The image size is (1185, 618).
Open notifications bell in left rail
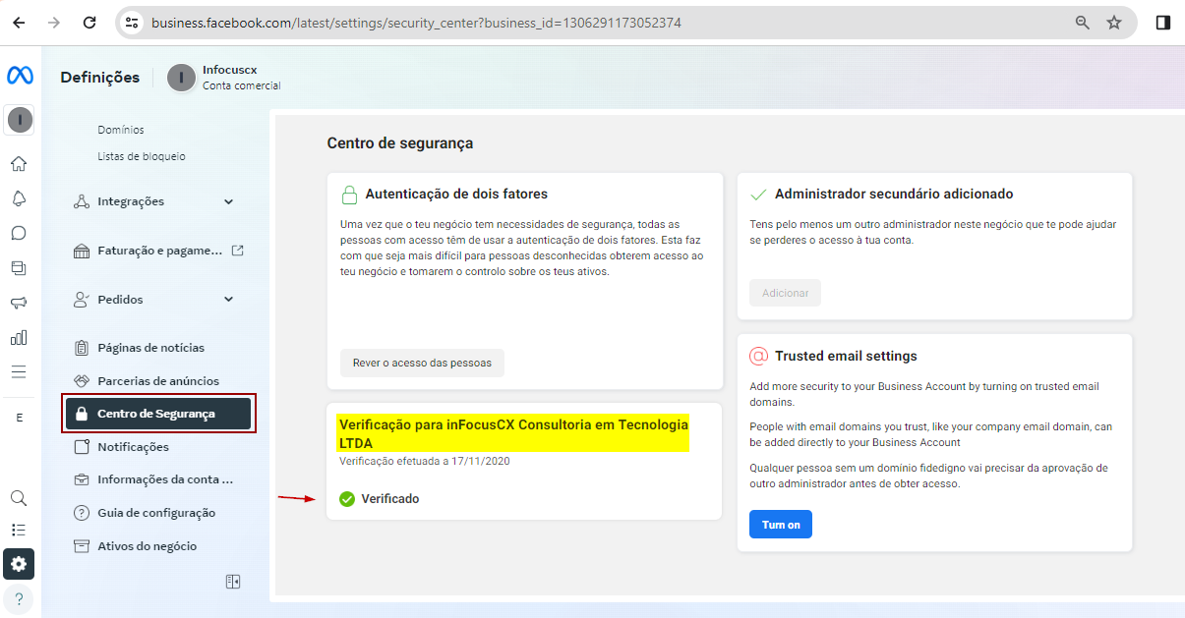tap(19, 198)
